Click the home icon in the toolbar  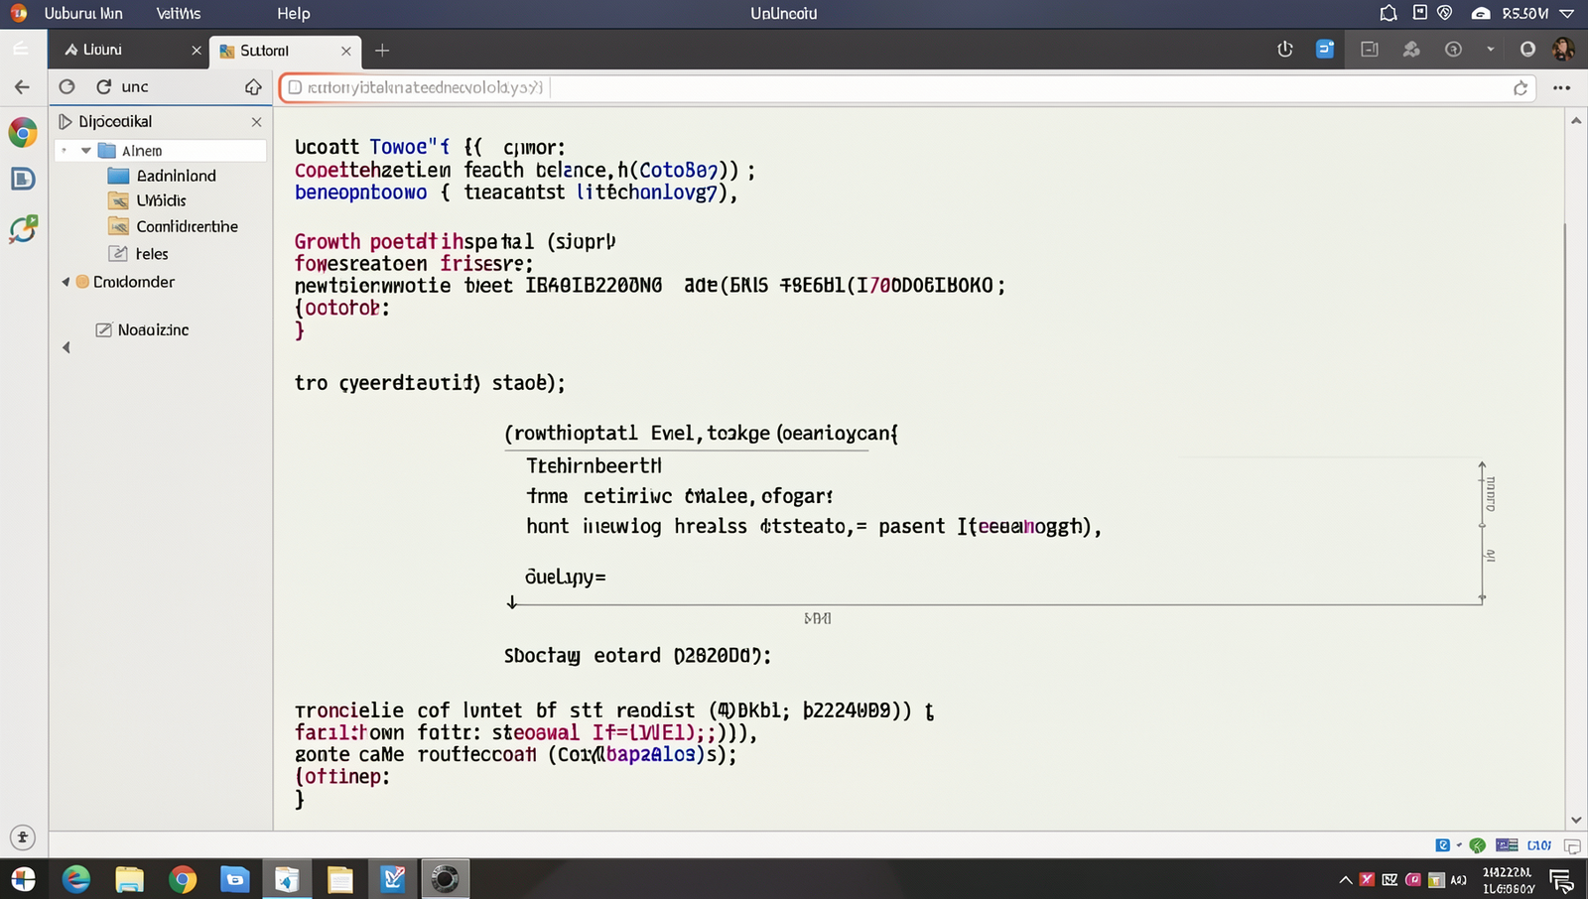(253, 87)
